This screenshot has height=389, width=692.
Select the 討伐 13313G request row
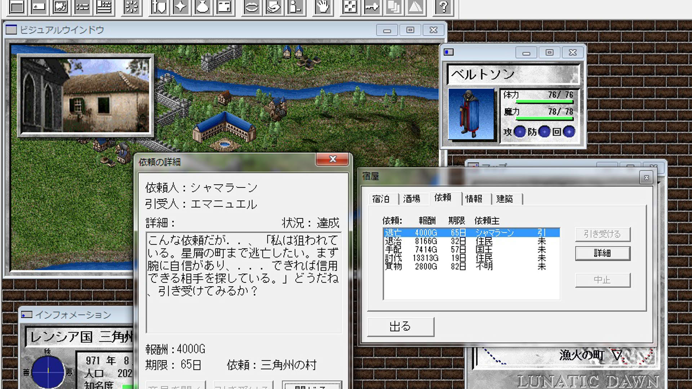[471, 258]
